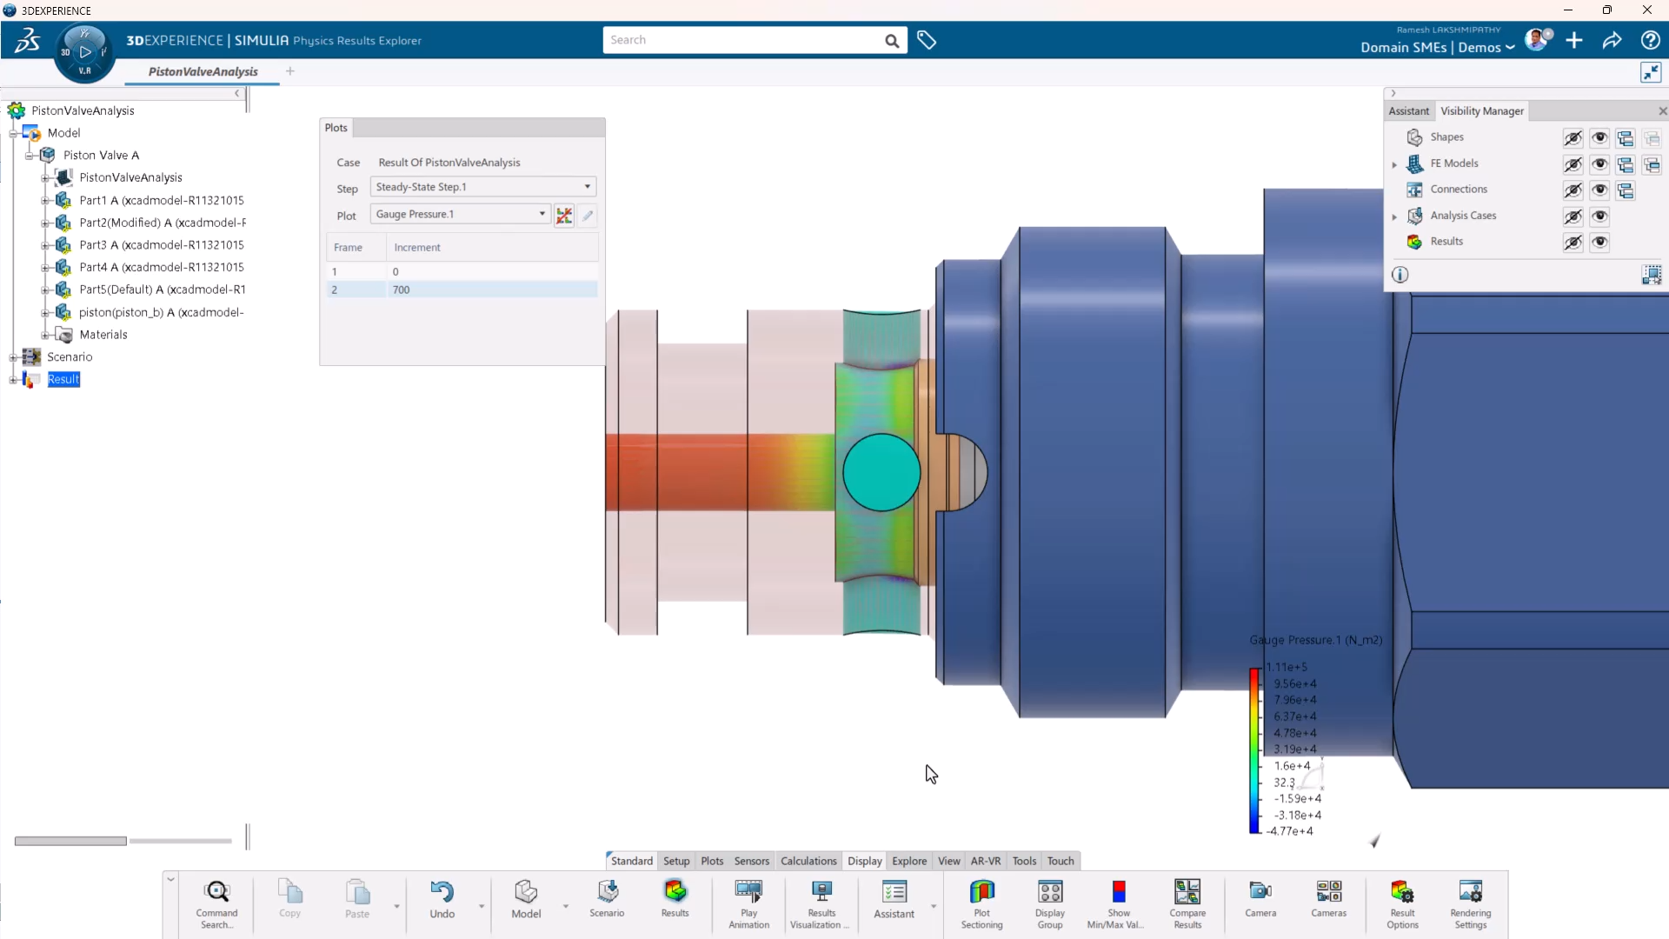Open the Step dropdown Steady-State Step.1
The width and height of the screenshot is (1669, 939).
pyautogui.click(x=483, y=187)
